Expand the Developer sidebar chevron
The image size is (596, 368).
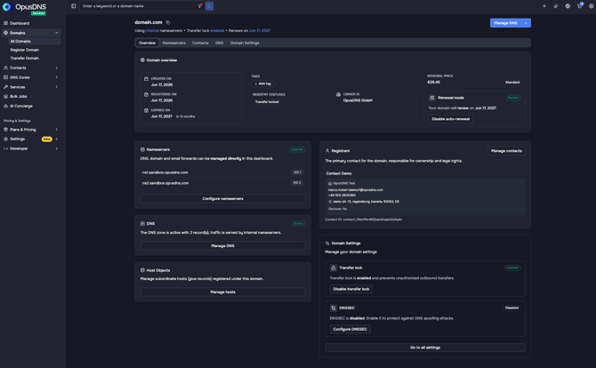[57, 148]
